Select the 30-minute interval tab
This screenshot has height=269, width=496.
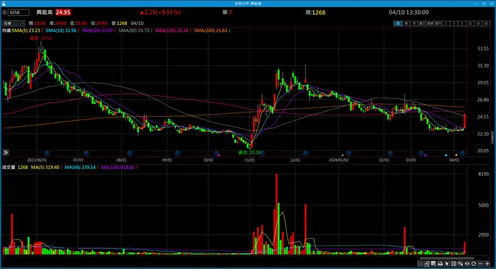click(x=479, y=23)
